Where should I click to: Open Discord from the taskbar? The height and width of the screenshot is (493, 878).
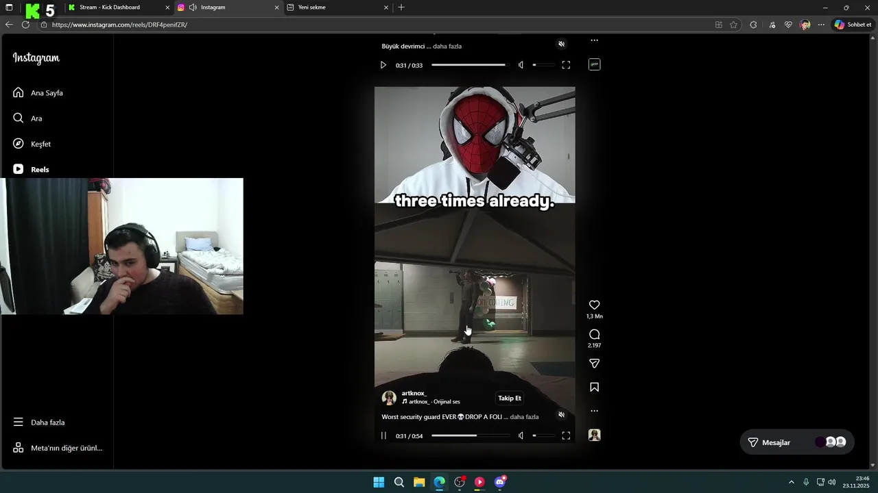coord(500,482)
